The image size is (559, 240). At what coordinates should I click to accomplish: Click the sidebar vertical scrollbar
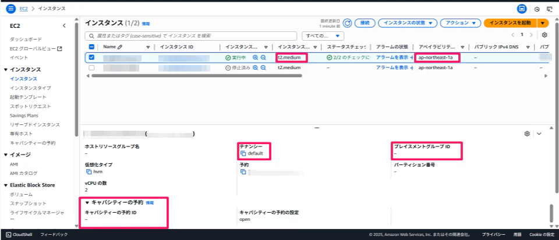point(76,78)
